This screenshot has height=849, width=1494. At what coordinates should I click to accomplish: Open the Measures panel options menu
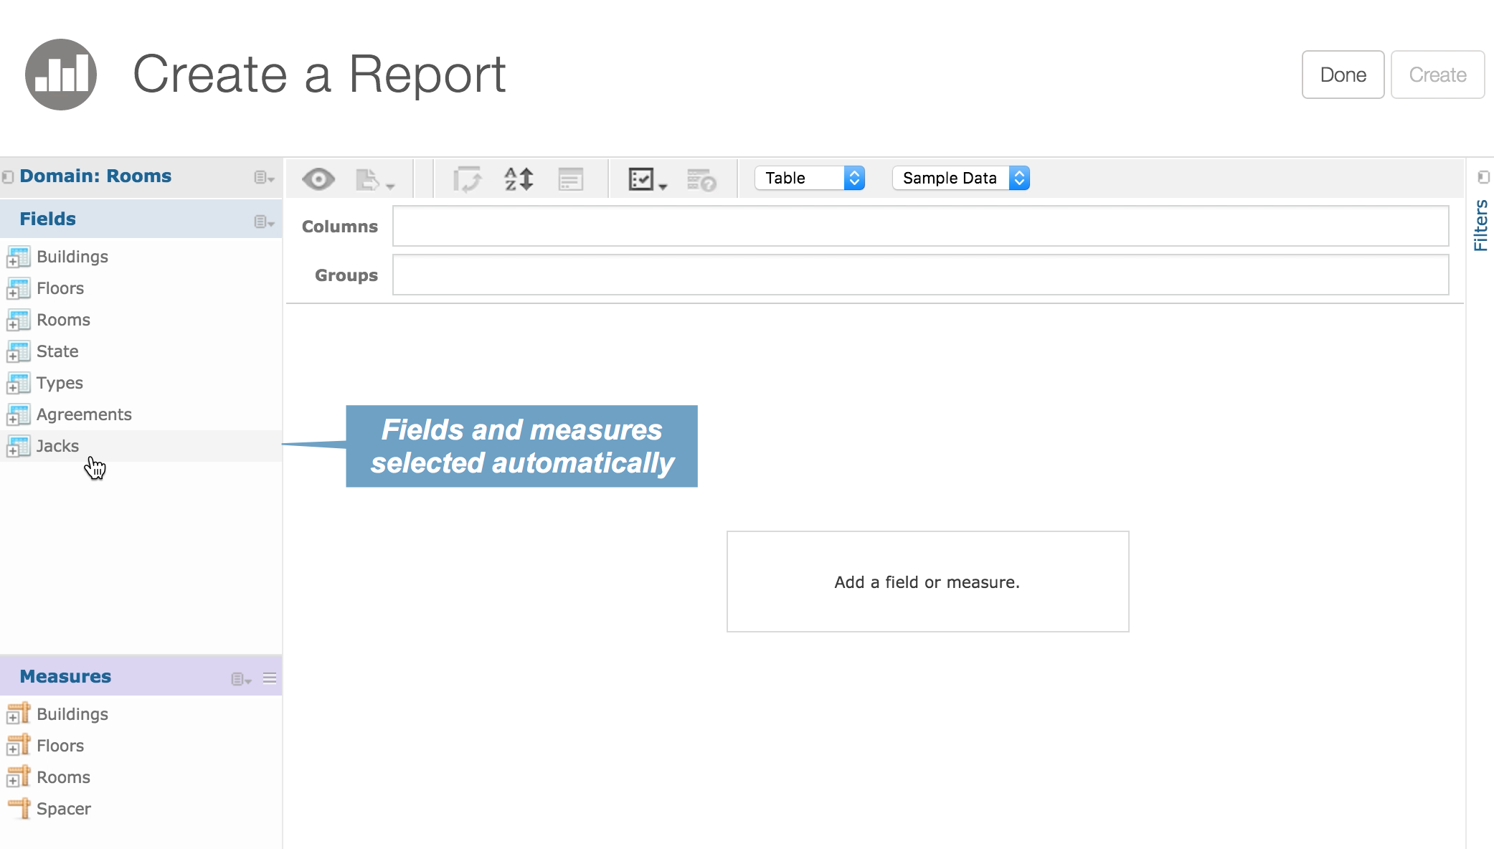point(240,679)
